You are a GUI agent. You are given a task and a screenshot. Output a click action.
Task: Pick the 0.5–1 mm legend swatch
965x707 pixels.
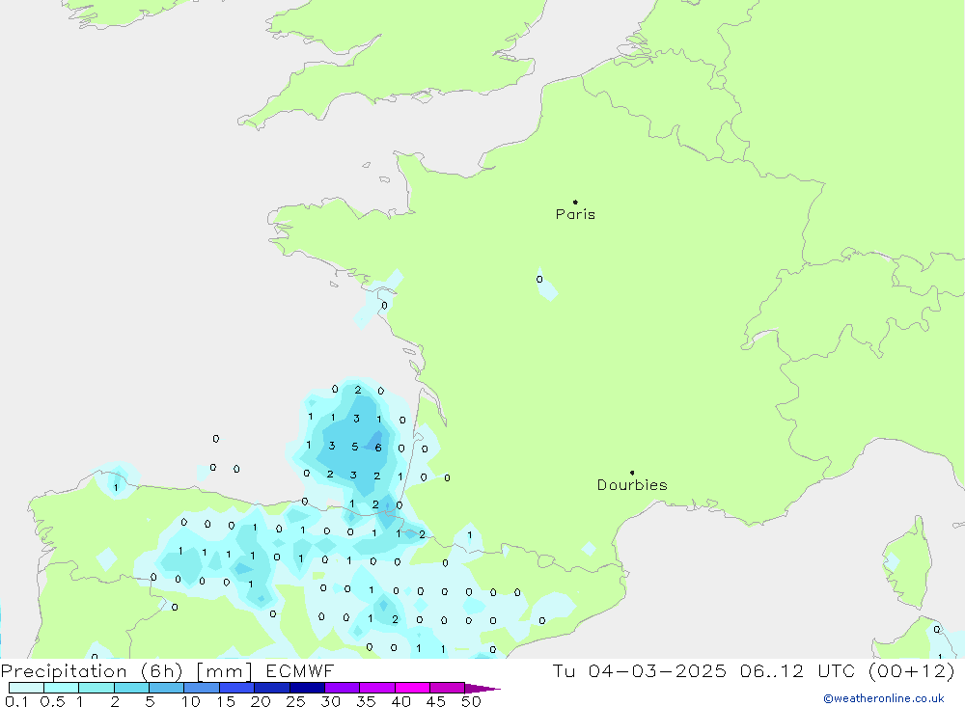click(62, 688)
